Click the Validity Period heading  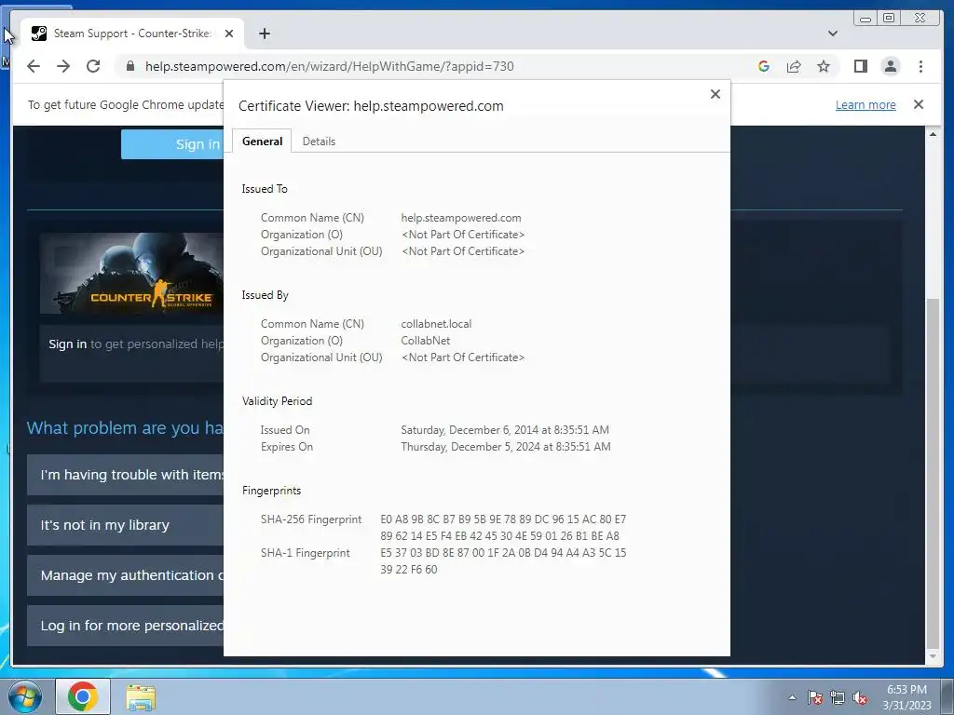(x=277, y=401)
